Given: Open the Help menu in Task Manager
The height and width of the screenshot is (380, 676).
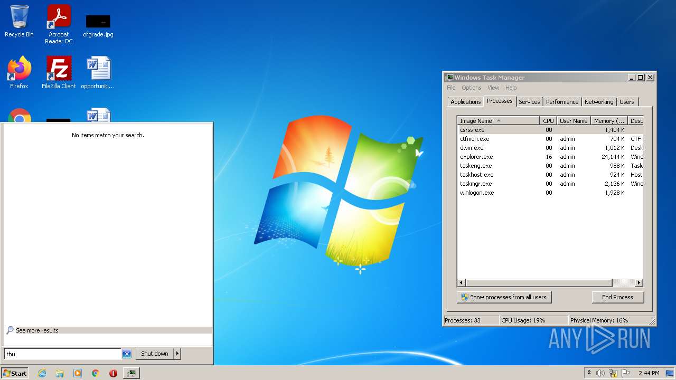Looking at the screenshot, I should click(x=511, y=88).
